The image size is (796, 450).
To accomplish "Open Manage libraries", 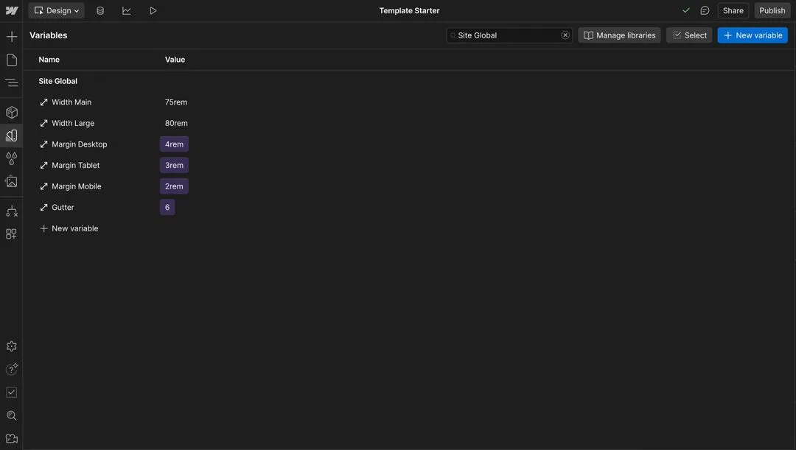I will [x=618, y=34].
